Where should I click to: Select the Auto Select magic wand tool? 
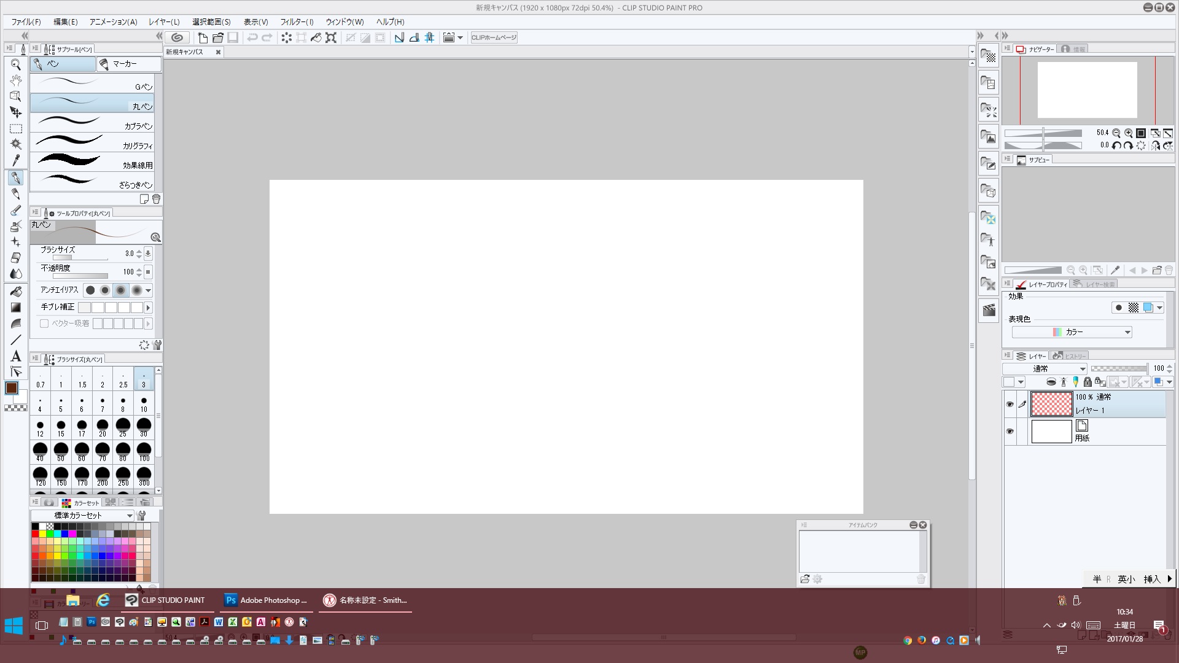16,144
